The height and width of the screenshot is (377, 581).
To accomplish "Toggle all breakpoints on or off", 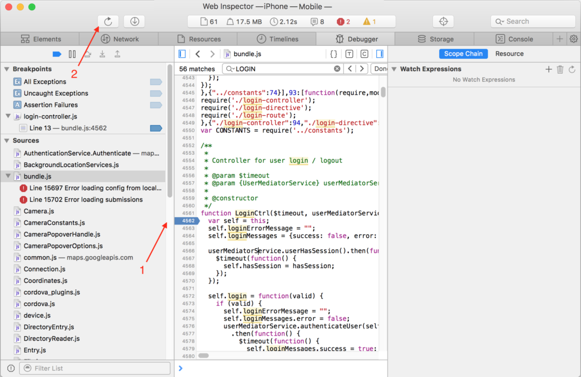I will tap(57, 54).
